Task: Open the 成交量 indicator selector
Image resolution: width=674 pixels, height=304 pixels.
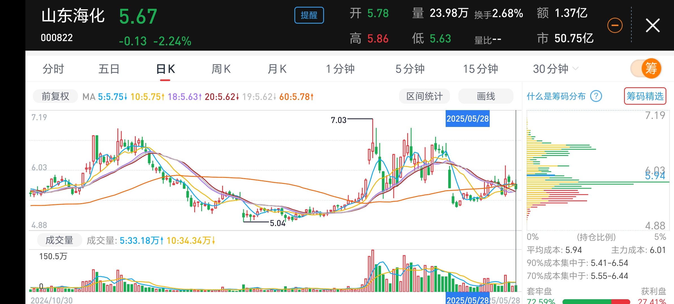Action: [59, 240]
